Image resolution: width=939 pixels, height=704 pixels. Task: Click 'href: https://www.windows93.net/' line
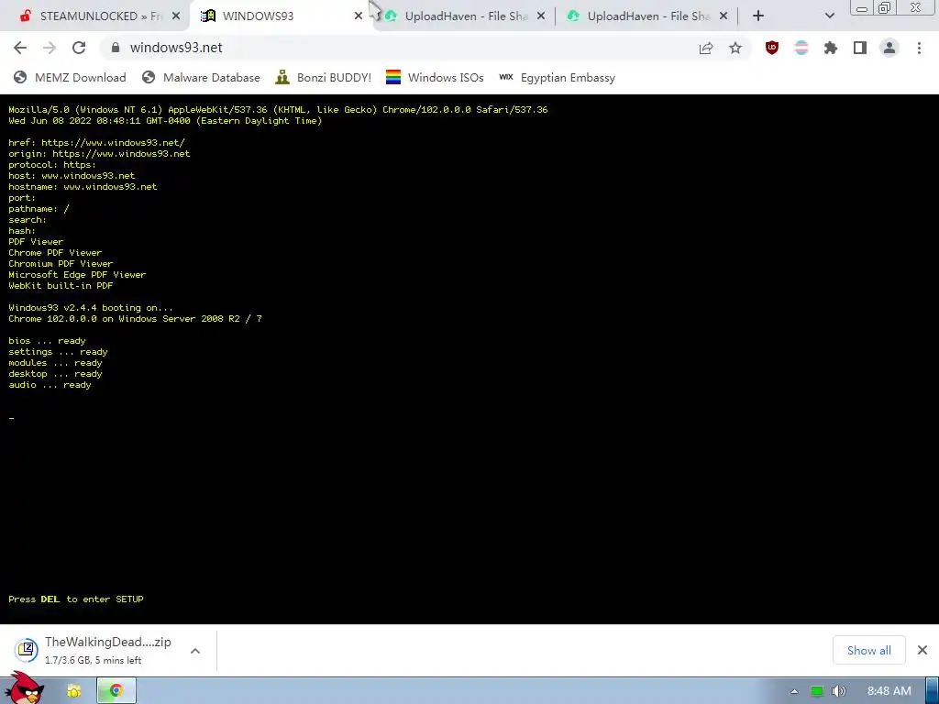pos(96,142)
